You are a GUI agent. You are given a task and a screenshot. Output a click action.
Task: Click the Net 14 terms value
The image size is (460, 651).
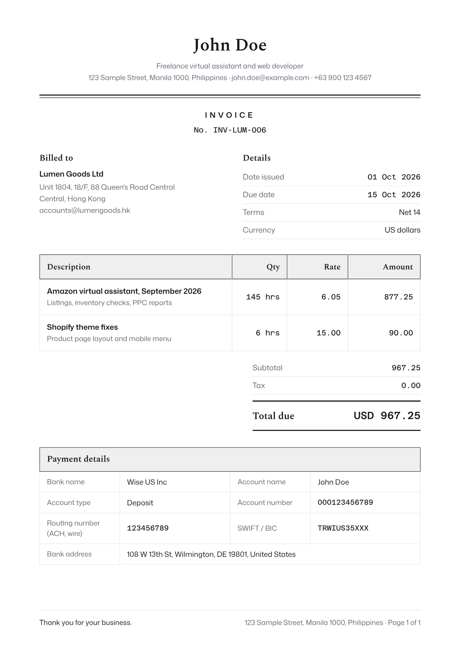(410, 212)
